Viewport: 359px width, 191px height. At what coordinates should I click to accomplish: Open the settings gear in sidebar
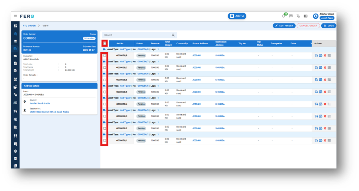point(15,151)
